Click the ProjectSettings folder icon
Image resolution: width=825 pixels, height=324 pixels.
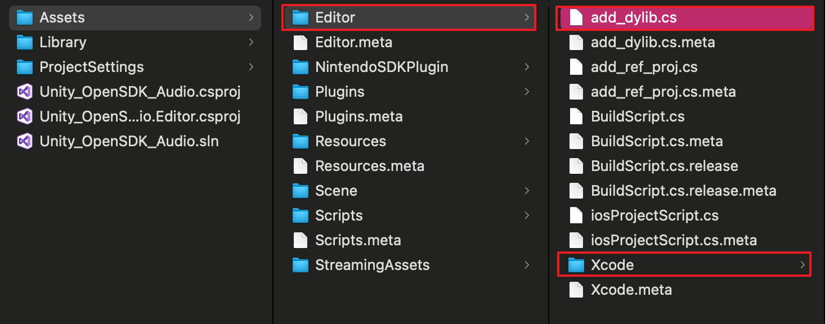25,67
